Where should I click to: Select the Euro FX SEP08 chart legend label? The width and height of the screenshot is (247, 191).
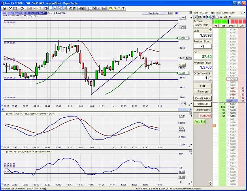(25, 13)
